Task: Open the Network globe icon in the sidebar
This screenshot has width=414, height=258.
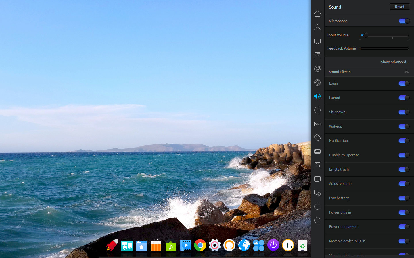Action: pos(317,83)
